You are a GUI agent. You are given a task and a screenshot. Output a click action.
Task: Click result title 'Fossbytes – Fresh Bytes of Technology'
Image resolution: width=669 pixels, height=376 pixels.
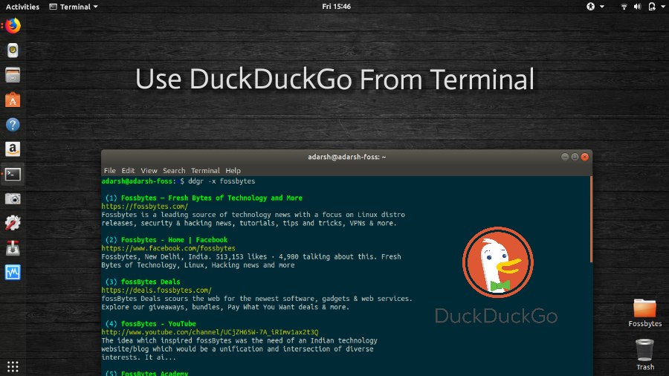click(212, 198)
